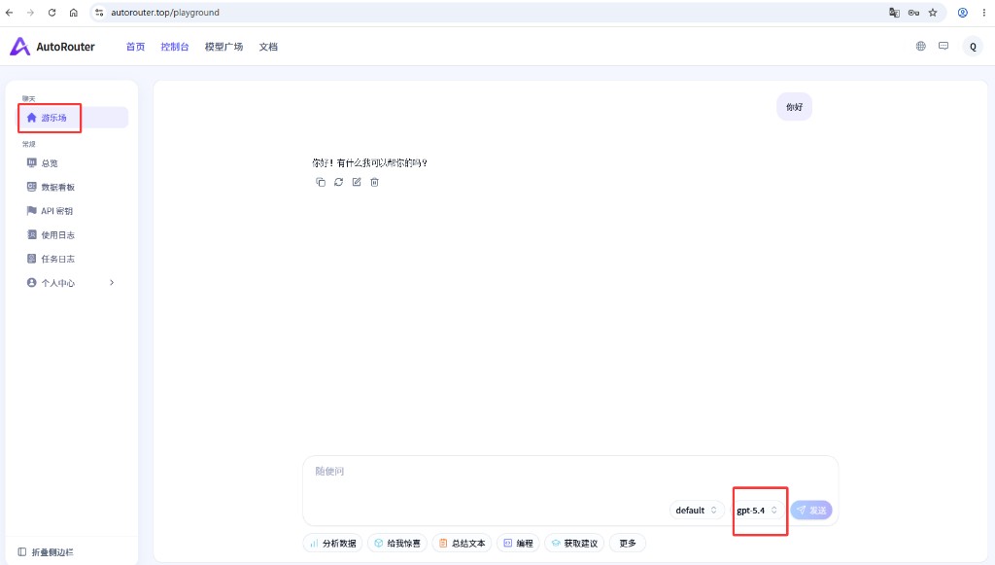Bookmark this page with the star
The height and width of the screenshot is (565, 995).
click(x=933, y=13)
